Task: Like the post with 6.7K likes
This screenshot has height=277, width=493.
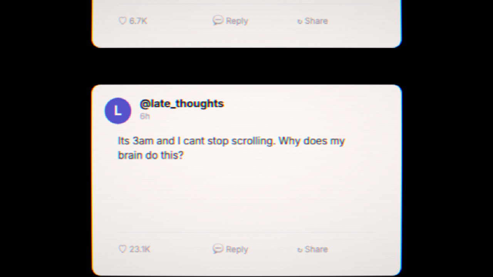Action: [122, 21]
